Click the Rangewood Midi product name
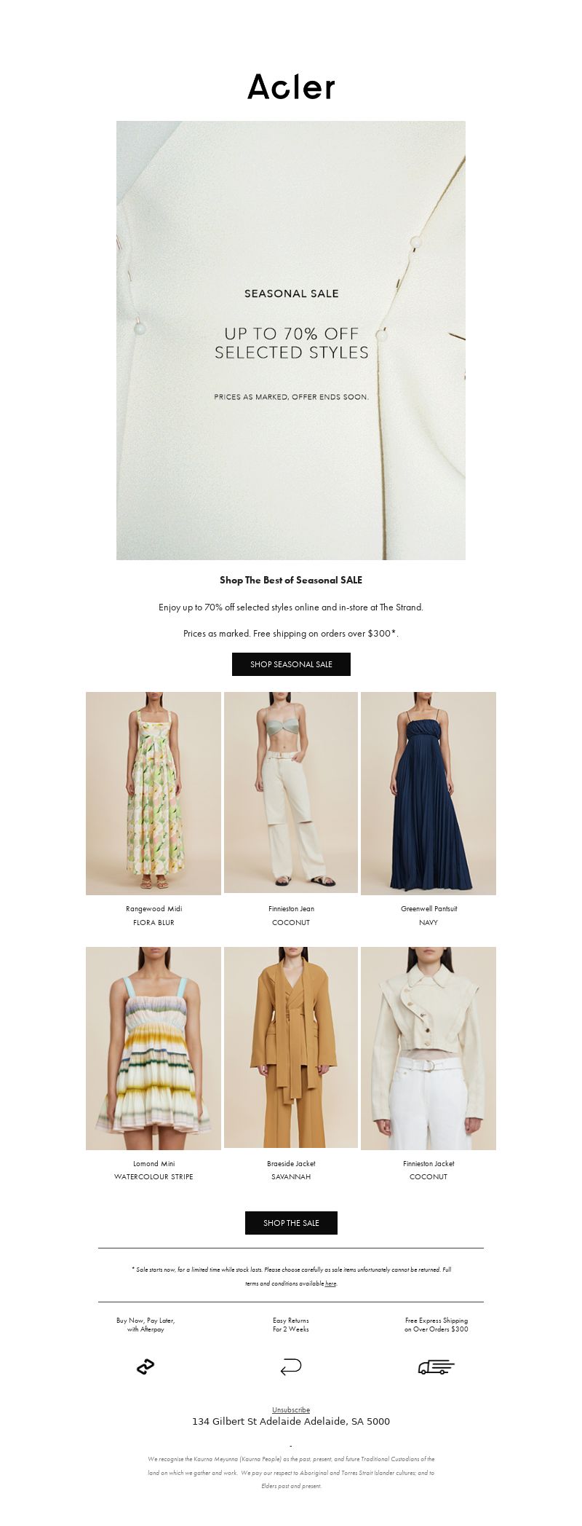 click(154, 908)
